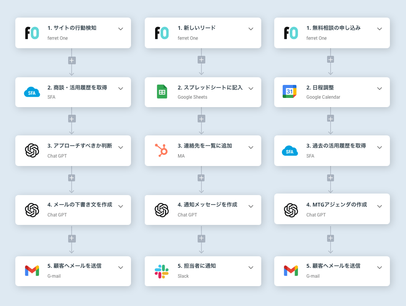Click the ferret One icon on サイトの行動検知 step
The height and width of the screenshot is (306, 406).
[32, 33]
